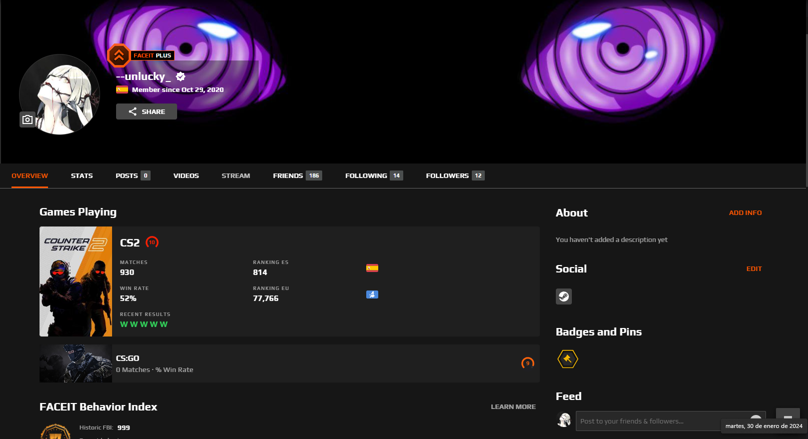Click 'Member since Oct 29, 2020' text
Image resolution: width=808 pixels, height=439 pixels.
(x=178, y=90)
